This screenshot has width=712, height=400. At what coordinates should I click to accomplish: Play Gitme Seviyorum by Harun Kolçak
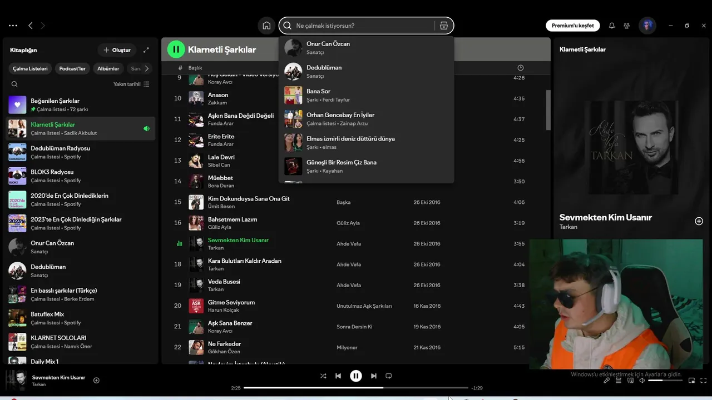[x=231, y=302]
